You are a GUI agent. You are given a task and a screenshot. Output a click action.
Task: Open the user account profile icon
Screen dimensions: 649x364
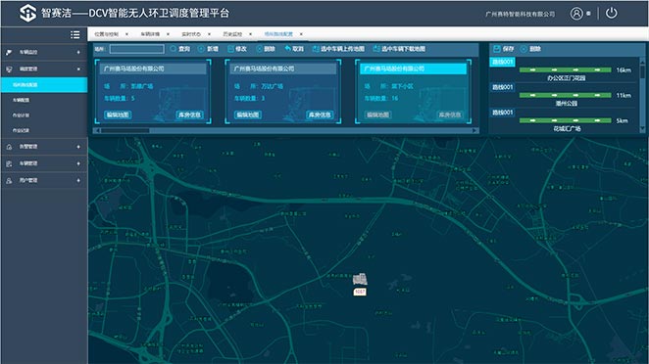click(x=576, y=14)
